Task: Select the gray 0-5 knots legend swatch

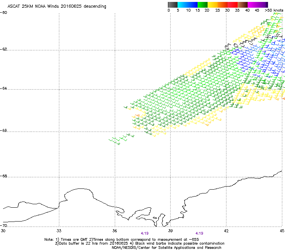Action: tap(173, 5)
